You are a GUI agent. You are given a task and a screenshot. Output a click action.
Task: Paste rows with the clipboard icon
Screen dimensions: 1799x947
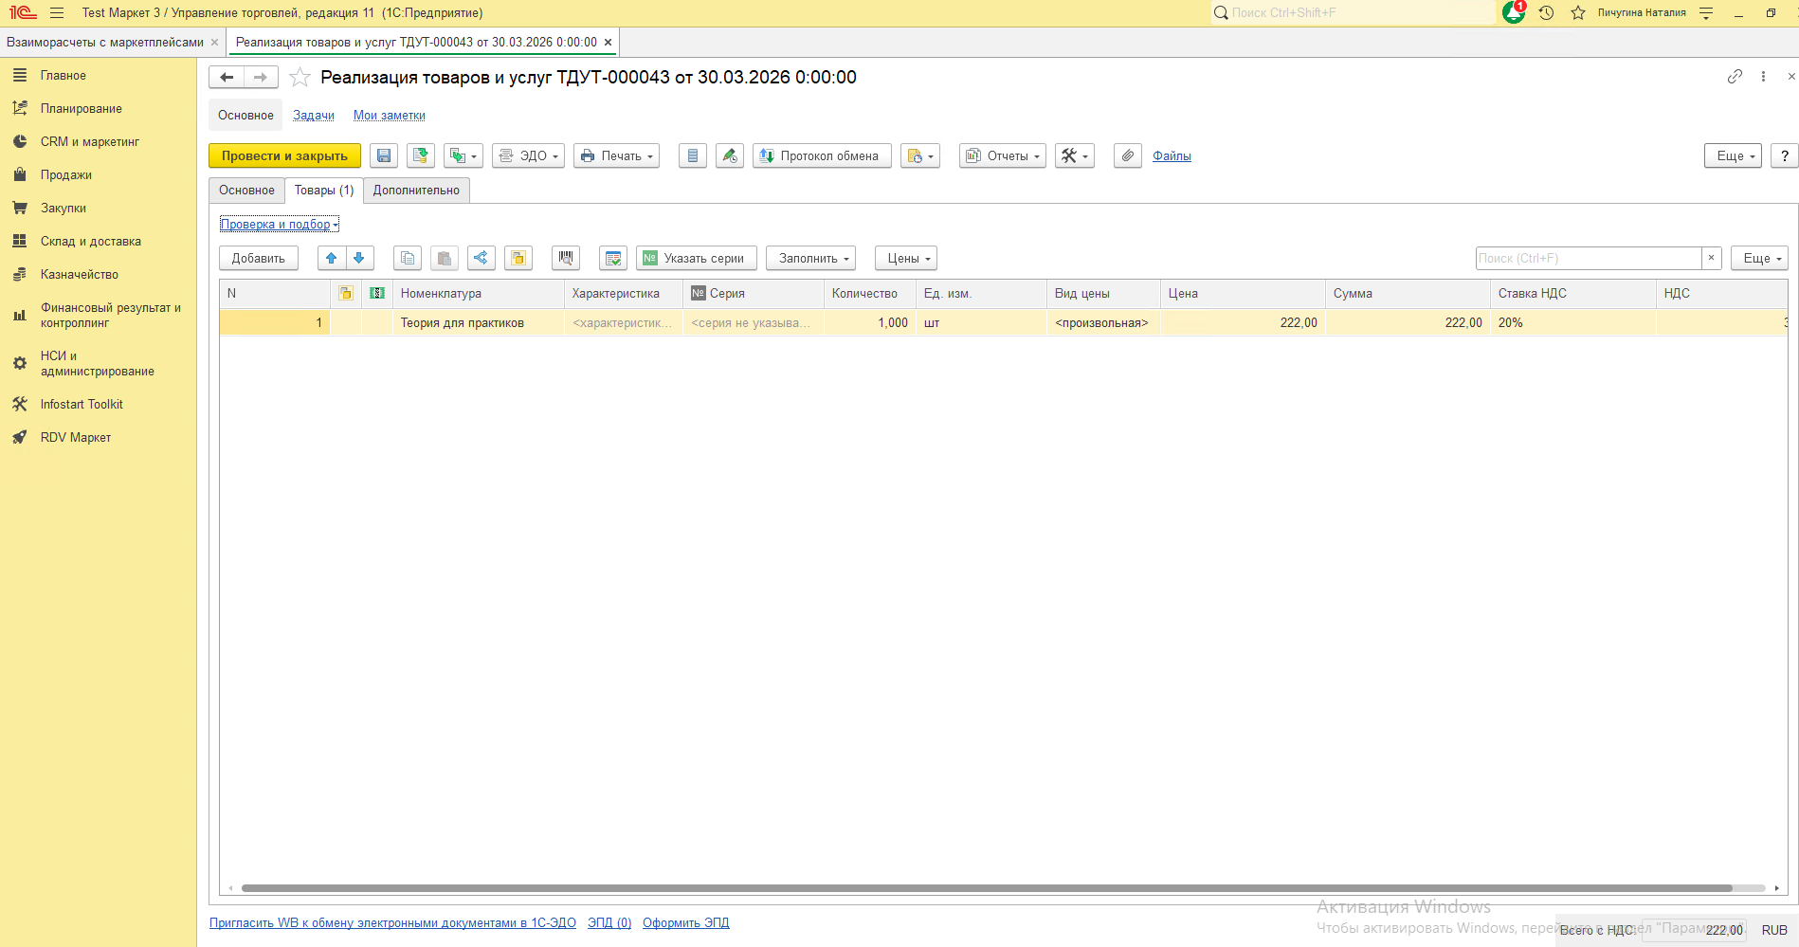(x=445, y=259)
